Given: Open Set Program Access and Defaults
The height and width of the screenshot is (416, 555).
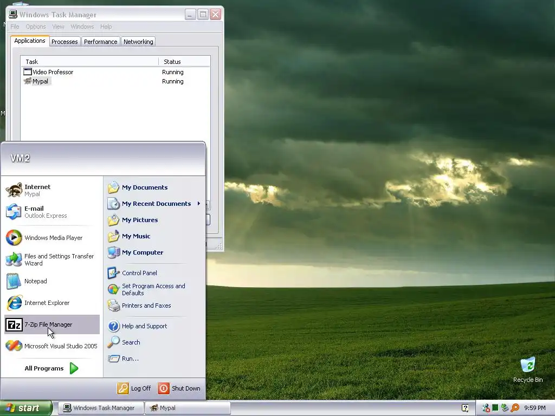Looking at the screenshot, I should (154, 289).
